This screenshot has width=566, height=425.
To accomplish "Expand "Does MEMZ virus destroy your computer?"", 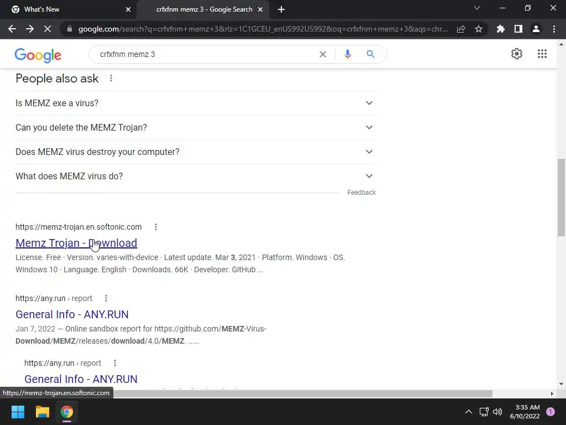I will [196, 152].
